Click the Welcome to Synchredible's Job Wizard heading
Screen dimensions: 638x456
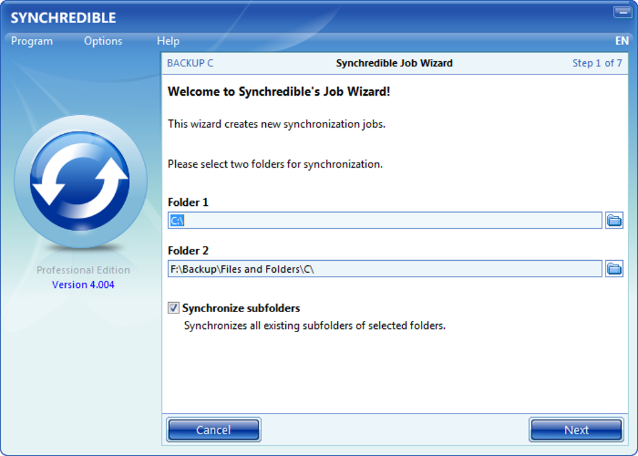coord(279,91)
